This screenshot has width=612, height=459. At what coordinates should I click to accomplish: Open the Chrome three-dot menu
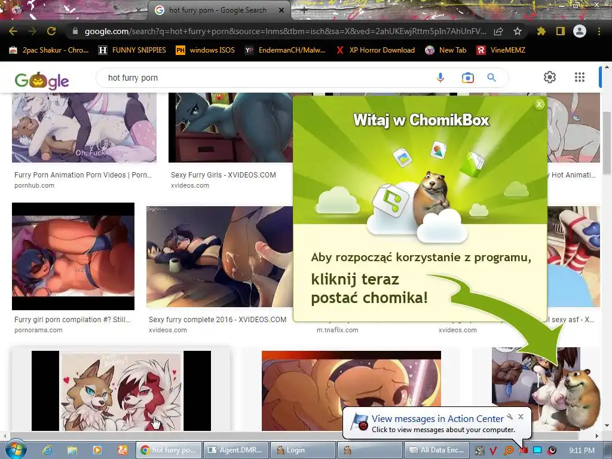[x=599, y=31]
